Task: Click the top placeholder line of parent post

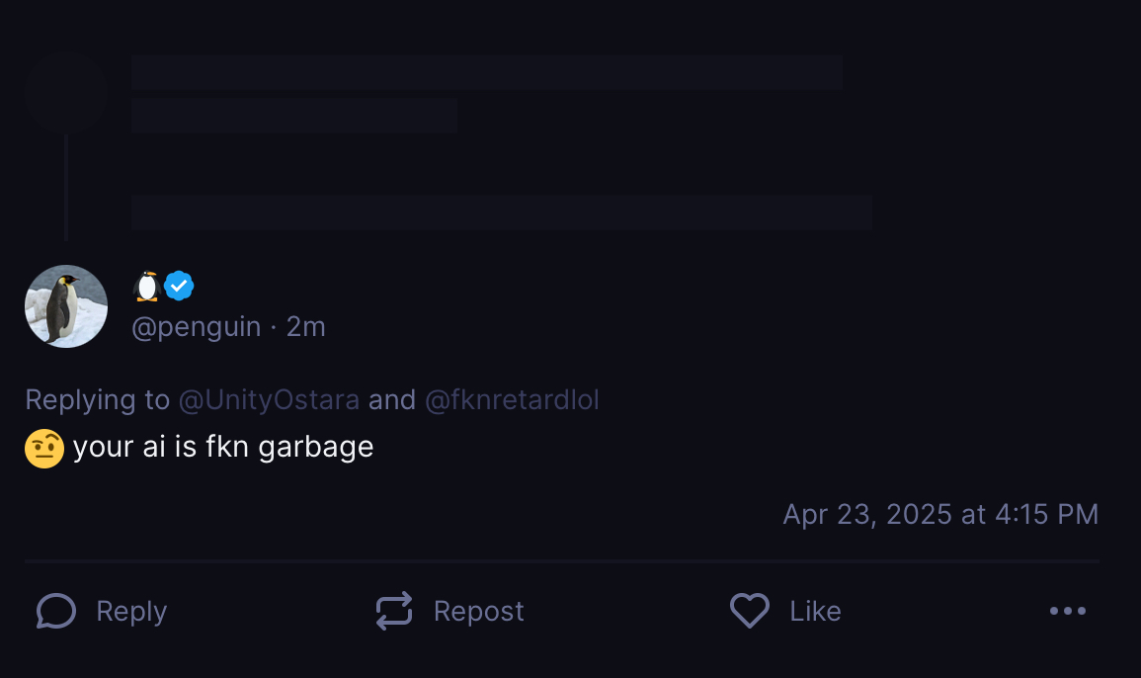Action: click(486, 72)
